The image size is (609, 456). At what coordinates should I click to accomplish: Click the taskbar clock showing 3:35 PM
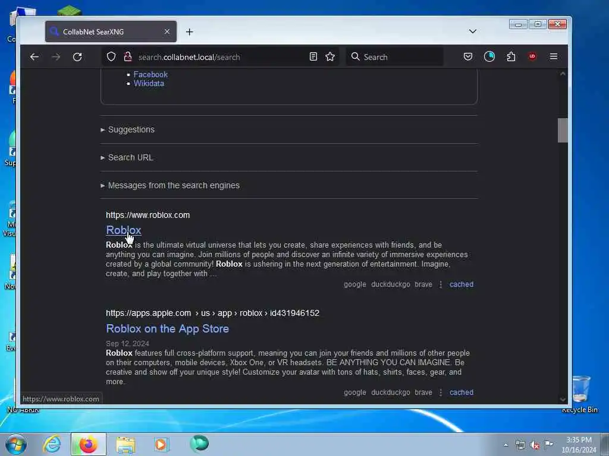point(579,445)
